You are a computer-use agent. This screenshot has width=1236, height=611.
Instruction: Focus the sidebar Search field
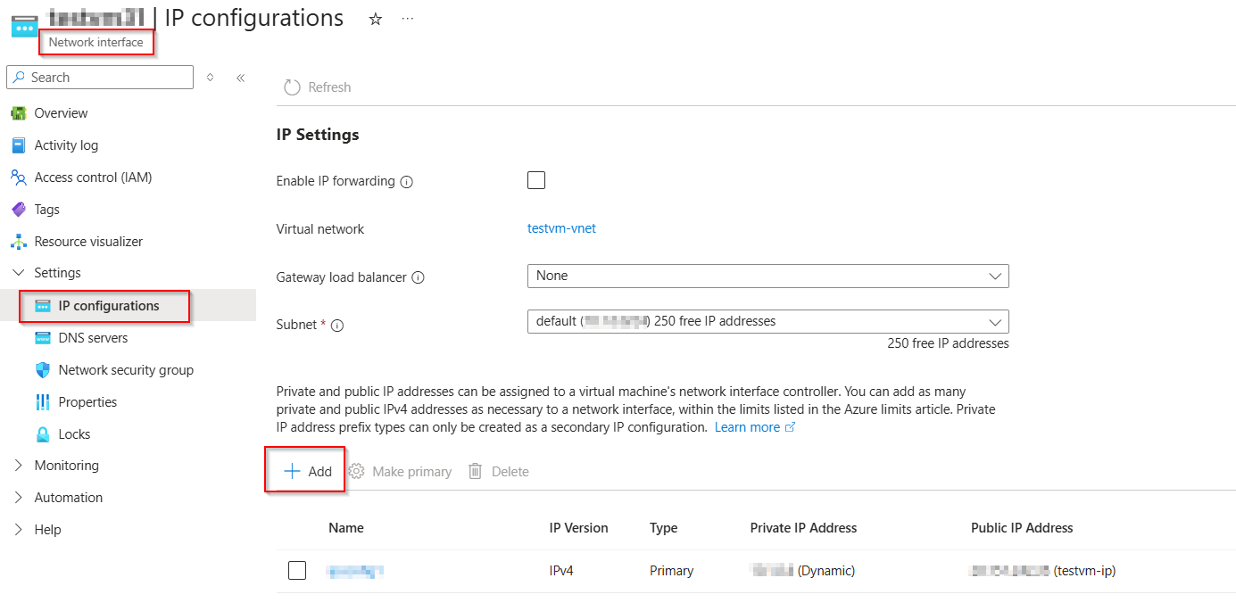(x=100, y=78)
